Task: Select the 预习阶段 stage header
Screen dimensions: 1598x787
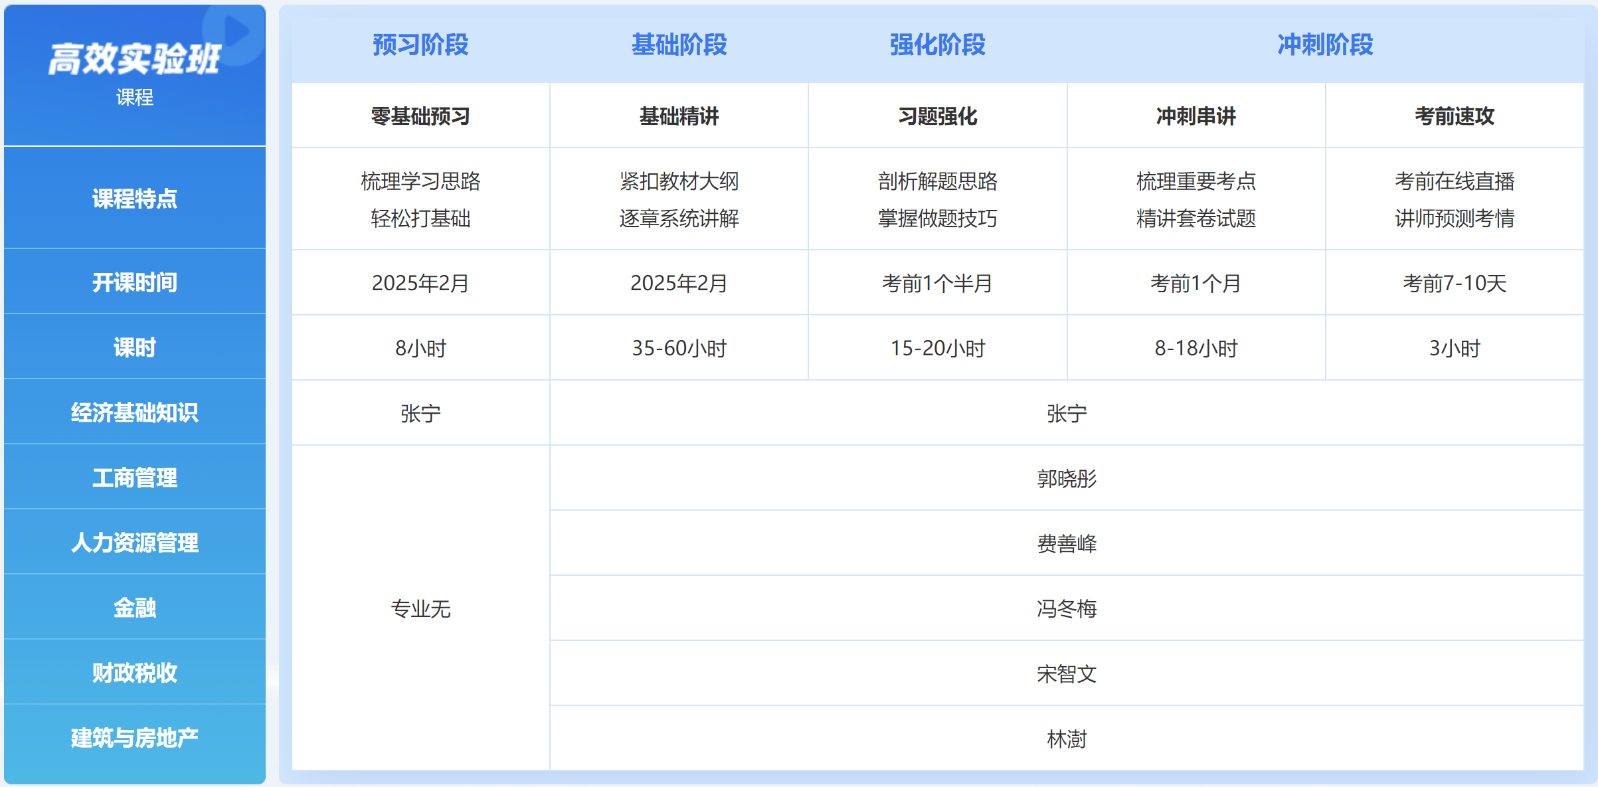Action: coord(420,45)
